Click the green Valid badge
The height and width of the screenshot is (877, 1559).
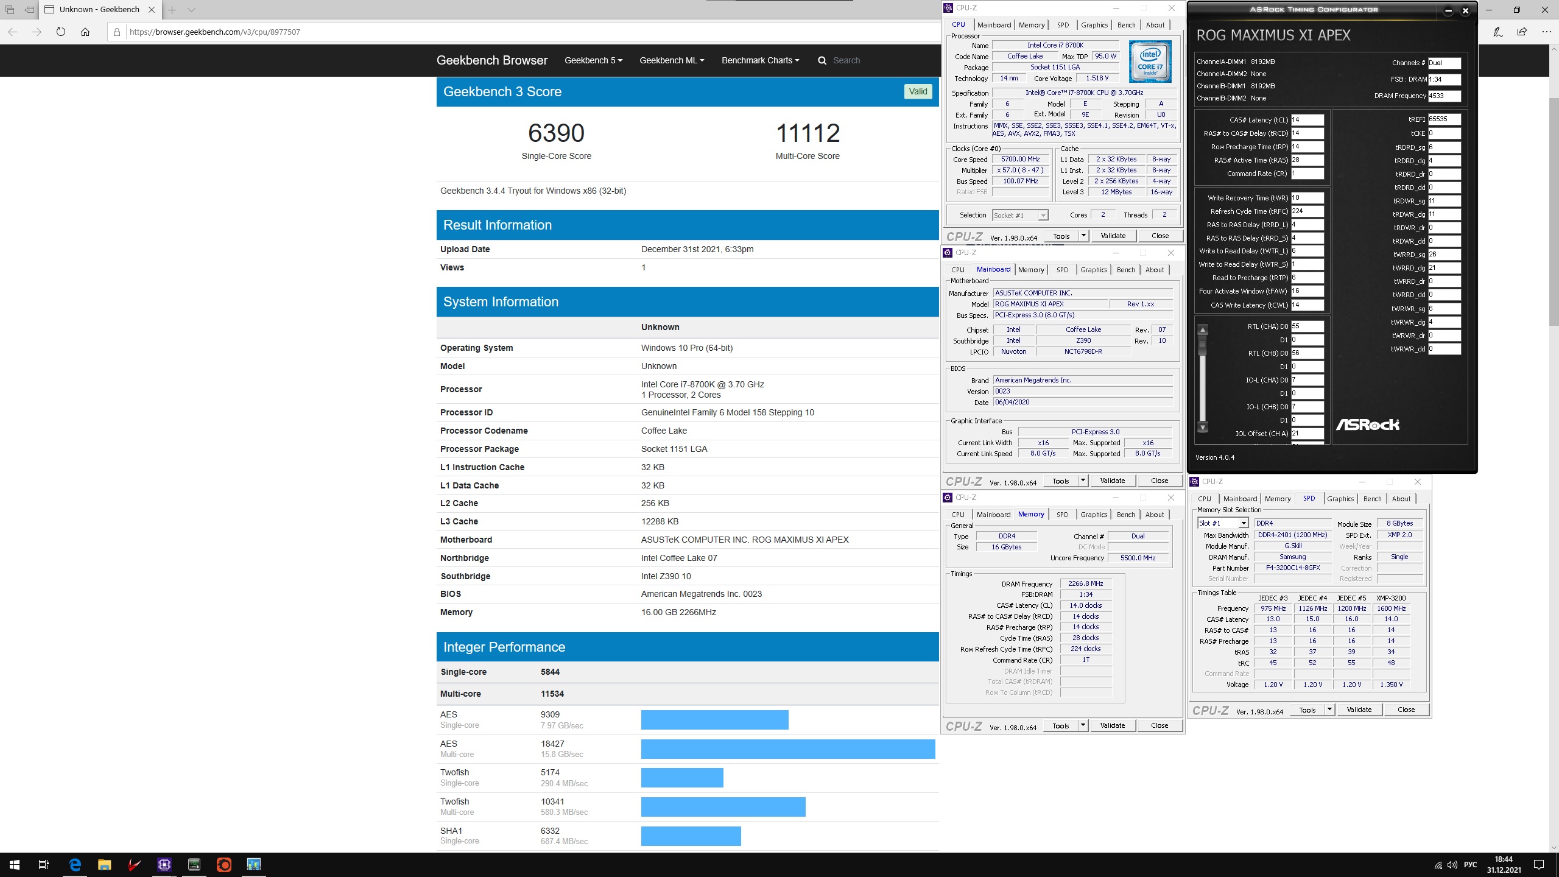[x=918, y=91]
